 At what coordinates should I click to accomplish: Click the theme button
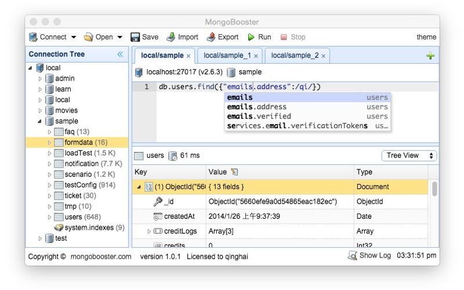426,37
